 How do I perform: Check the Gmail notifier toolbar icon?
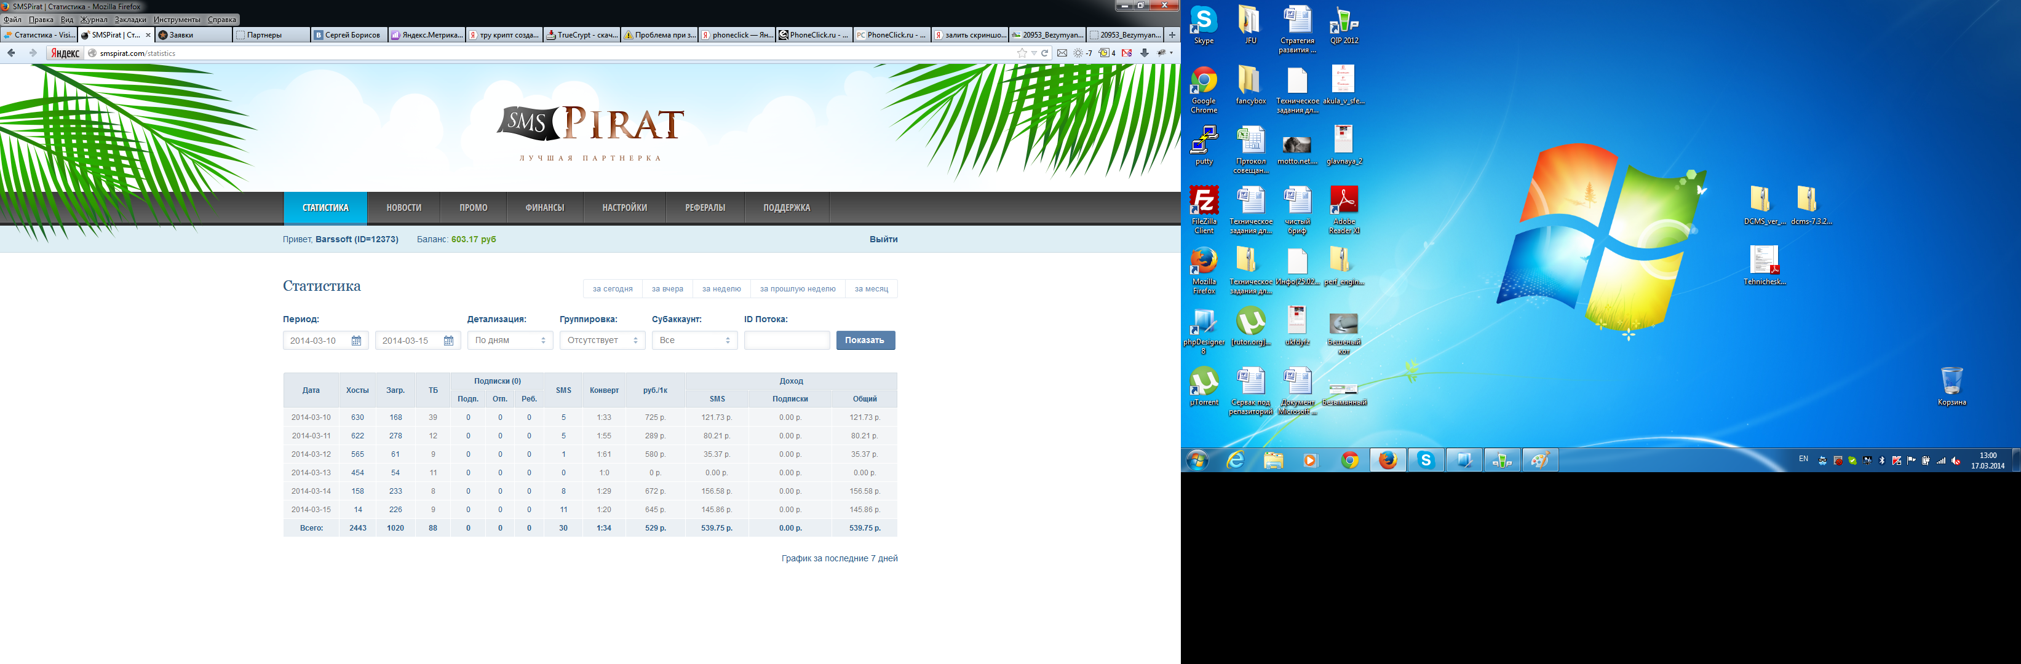(x=1127, y=53)
